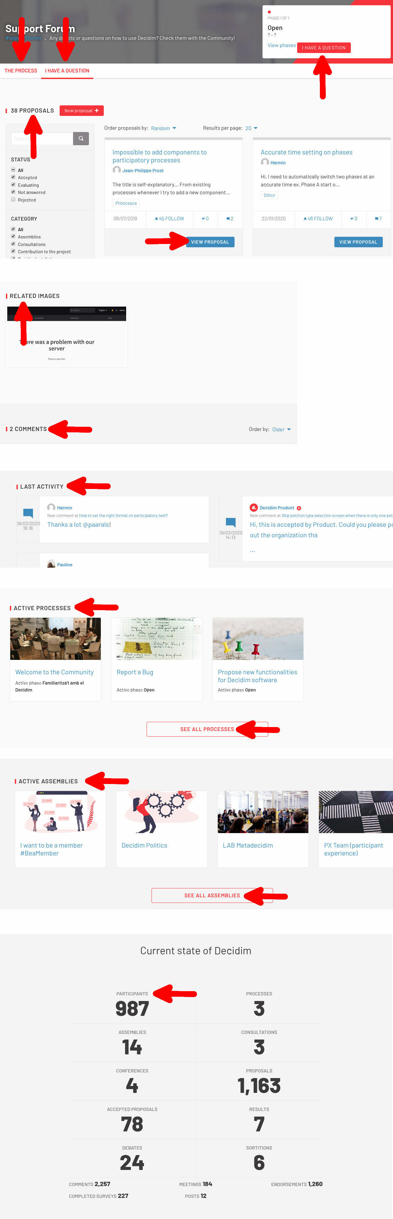Select the I HAVE A QUESTION tab
This screenshot has width=393, height=1219.
[67, 70]
